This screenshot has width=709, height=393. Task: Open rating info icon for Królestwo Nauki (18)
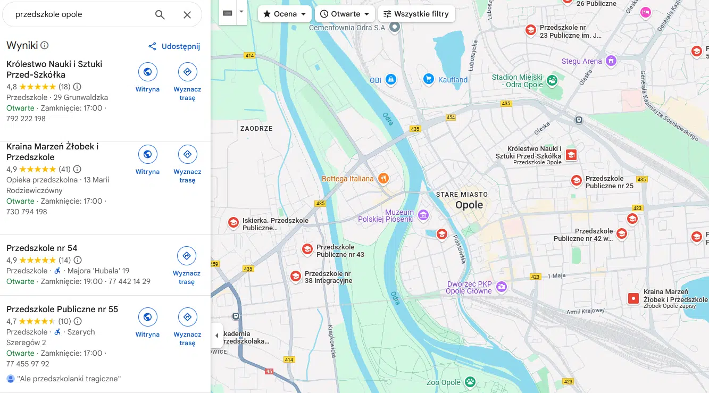point(77,87)
